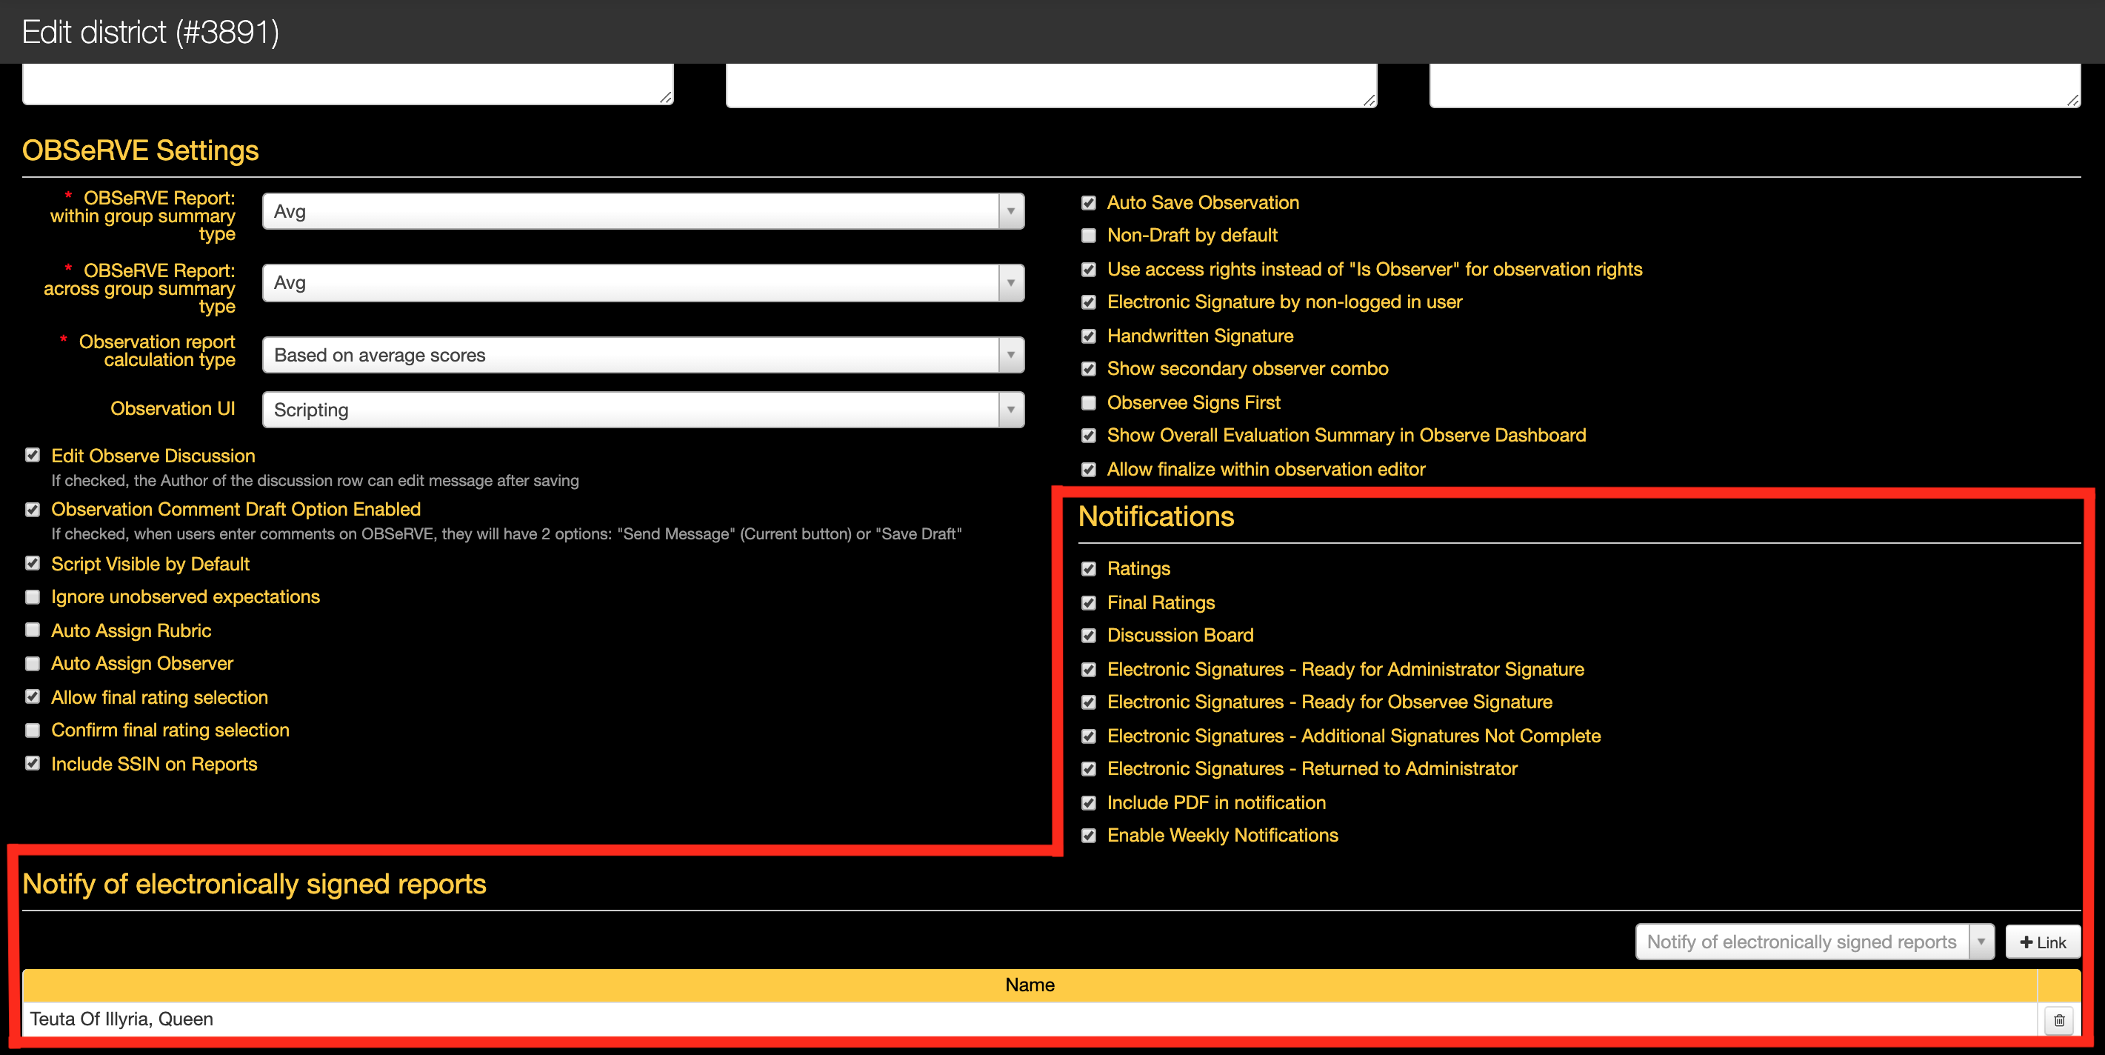Click the Name column header
The height and width of the screenshot is (1055, 2105).
coord(1030,985)
